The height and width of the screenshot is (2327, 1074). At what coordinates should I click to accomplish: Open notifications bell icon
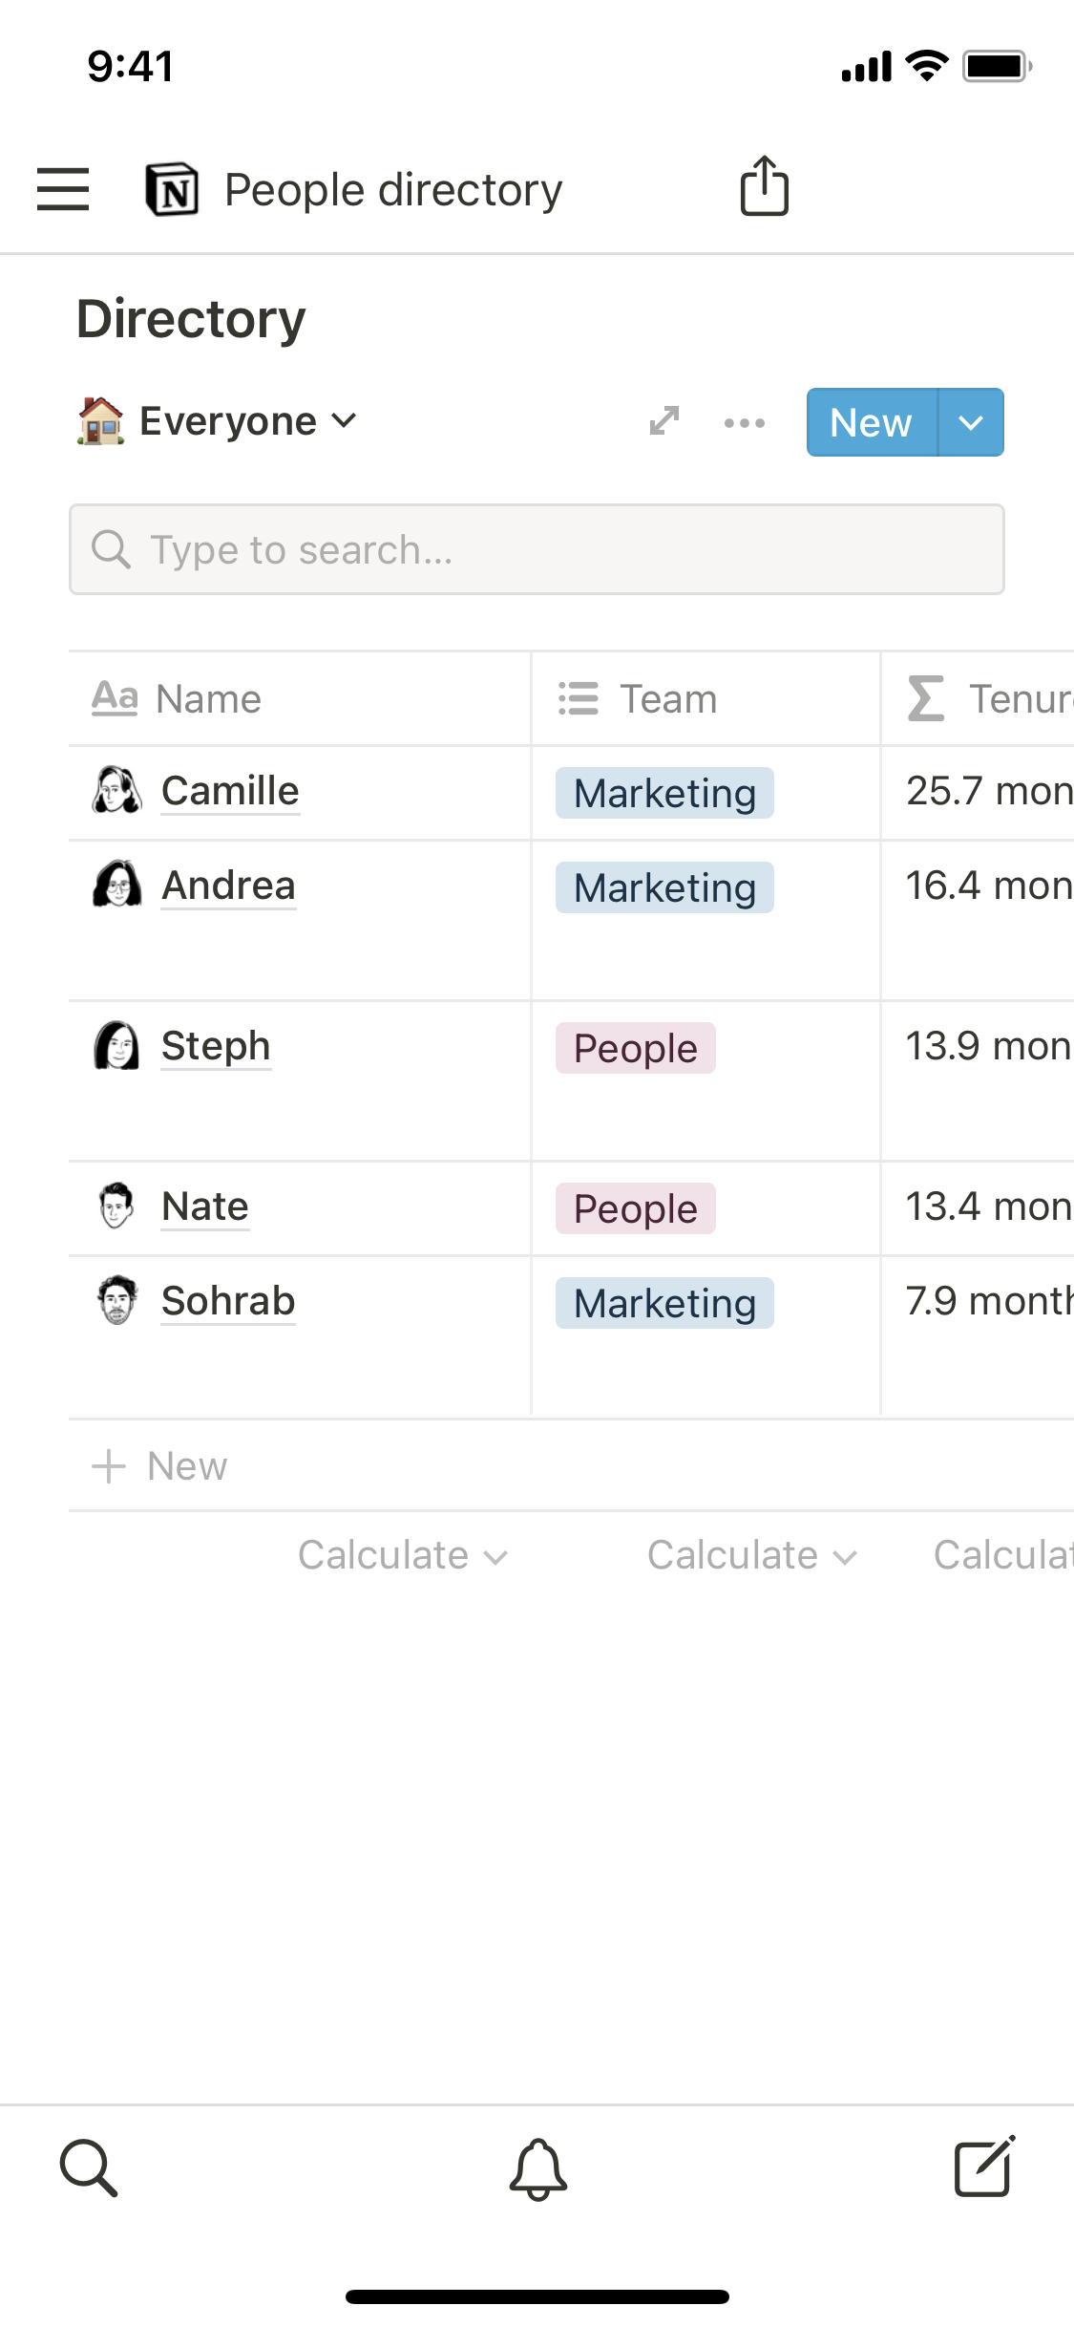(537, 2168)
